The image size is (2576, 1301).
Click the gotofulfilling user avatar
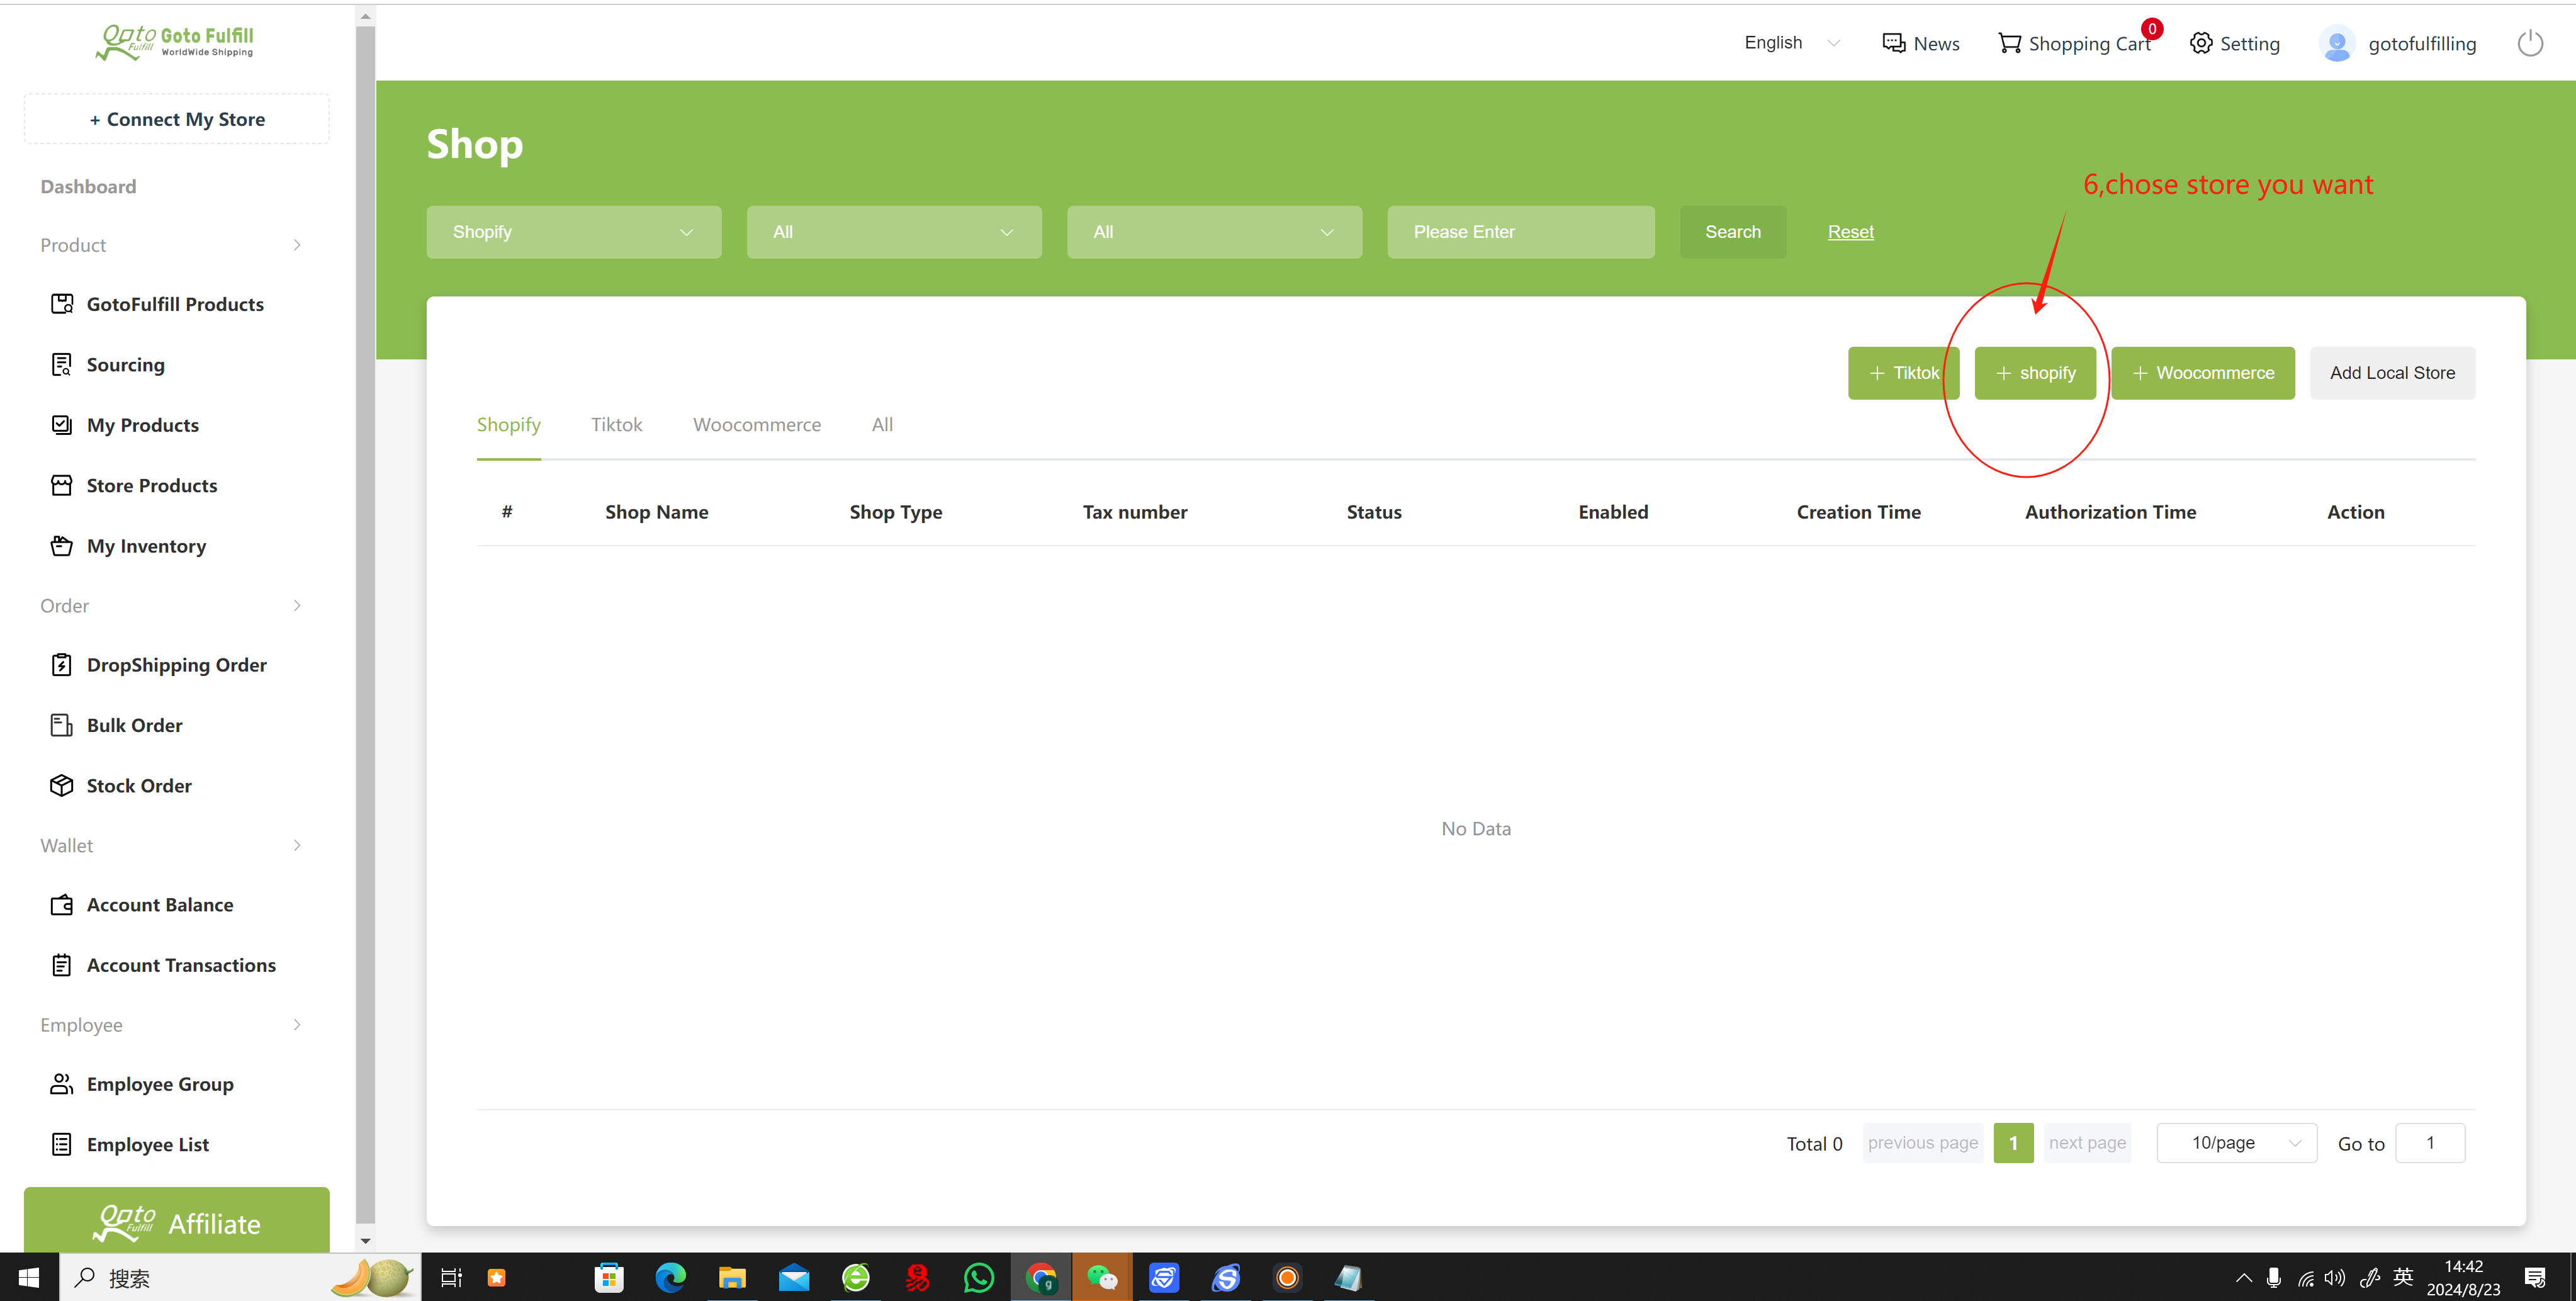[x=2337, y=44]
